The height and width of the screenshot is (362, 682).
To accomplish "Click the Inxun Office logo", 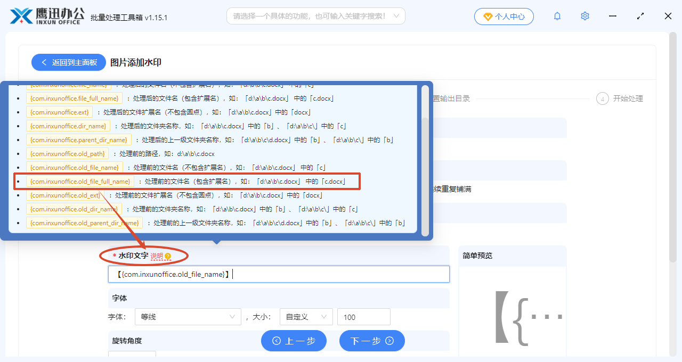I will click(x=47, y=16).
